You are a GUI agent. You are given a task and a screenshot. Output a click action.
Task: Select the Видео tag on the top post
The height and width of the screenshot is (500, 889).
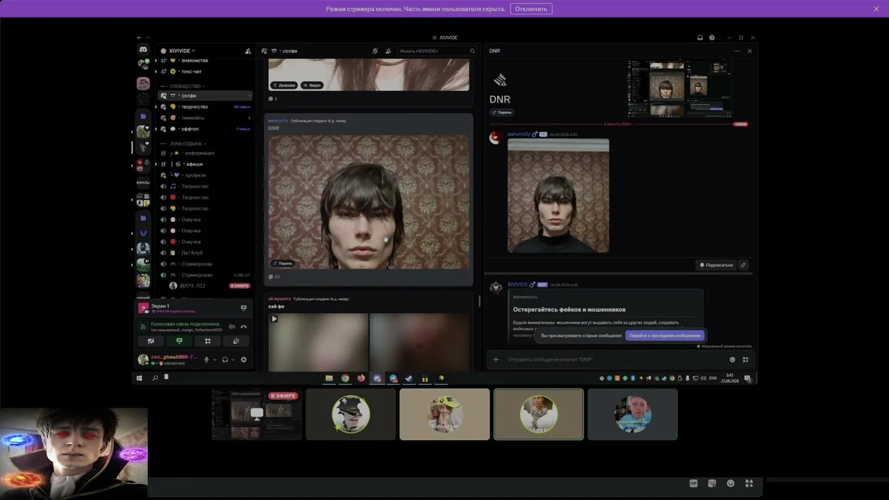point(312,85)
